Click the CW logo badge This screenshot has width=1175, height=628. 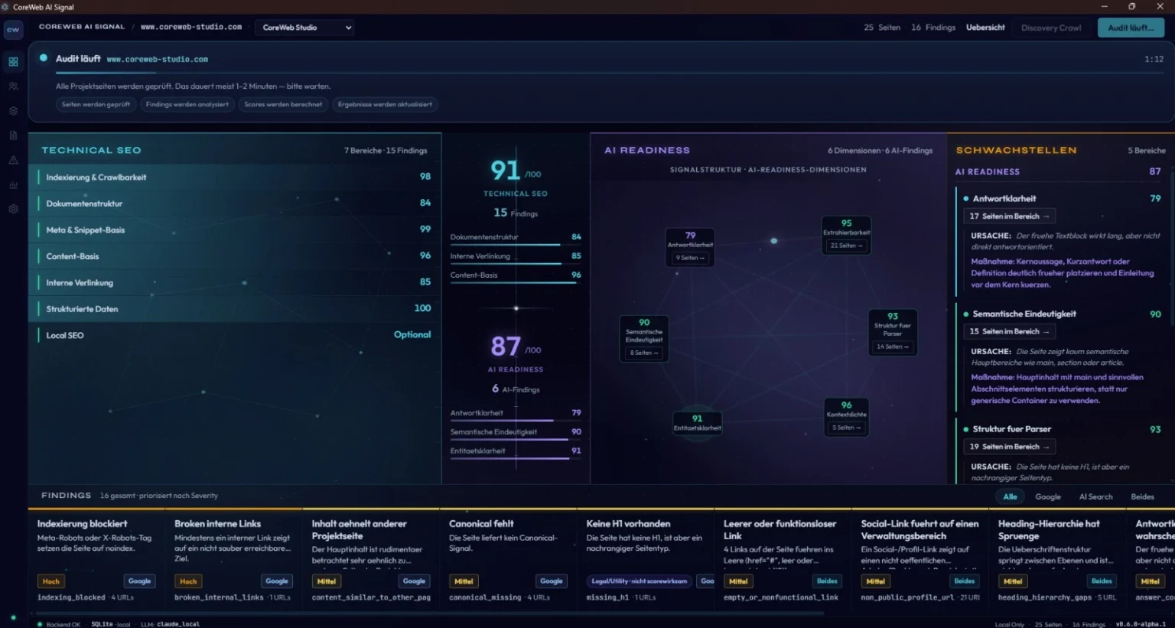(x=13, y=29)
